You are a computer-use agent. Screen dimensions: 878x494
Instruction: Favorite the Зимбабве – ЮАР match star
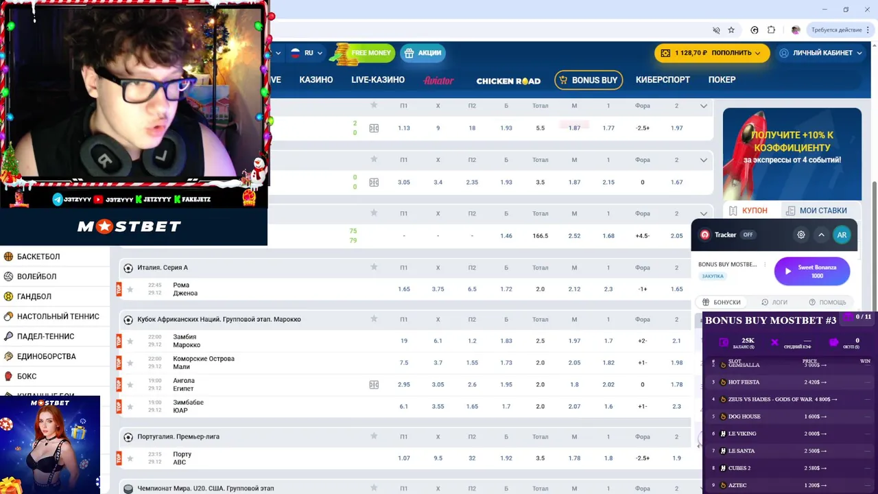click(x=130, y=407)
